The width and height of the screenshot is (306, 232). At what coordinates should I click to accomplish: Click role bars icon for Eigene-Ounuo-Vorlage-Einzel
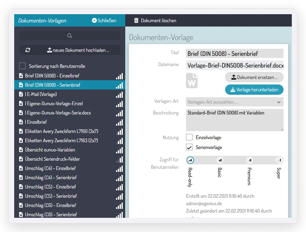(119, 104)
